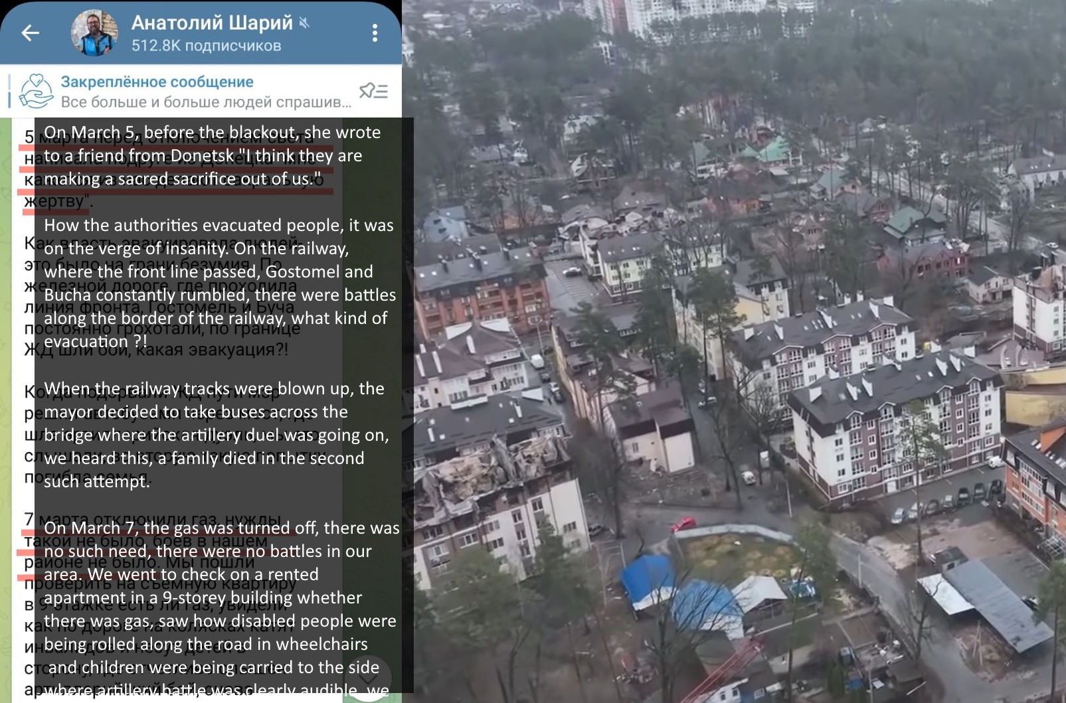Click the word жертву in the message
Image resolution: width=1066 pixels, height=703 pixels.
[x=55, y=201]
